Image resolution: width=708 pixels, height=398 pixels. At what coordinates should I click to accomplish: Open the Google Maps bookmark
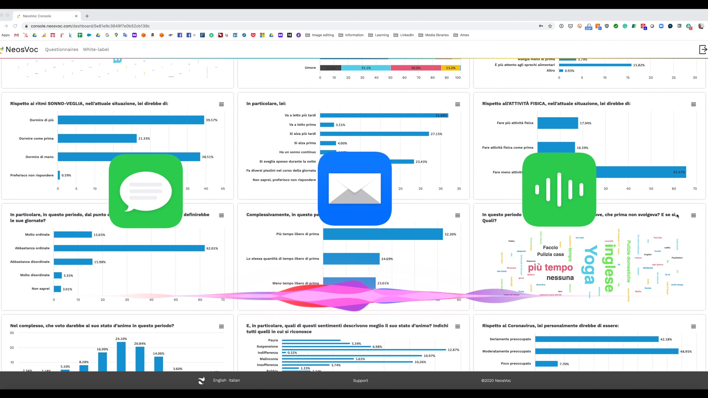[x=116, y=35]
